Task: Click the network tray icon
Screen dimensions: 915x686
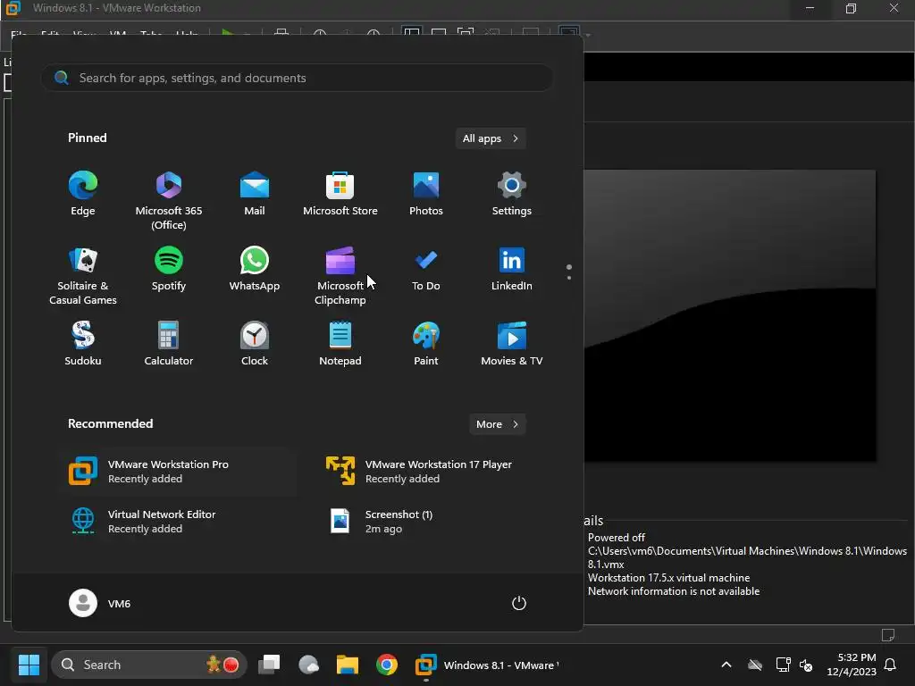Action: tap(783, 665)
